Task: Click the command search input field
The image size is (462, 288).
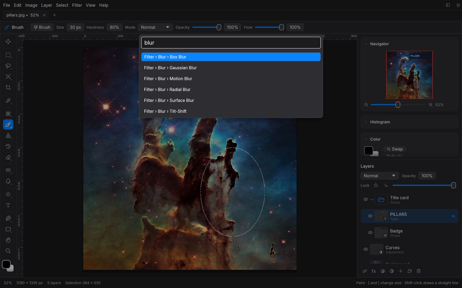Action: 231,43
